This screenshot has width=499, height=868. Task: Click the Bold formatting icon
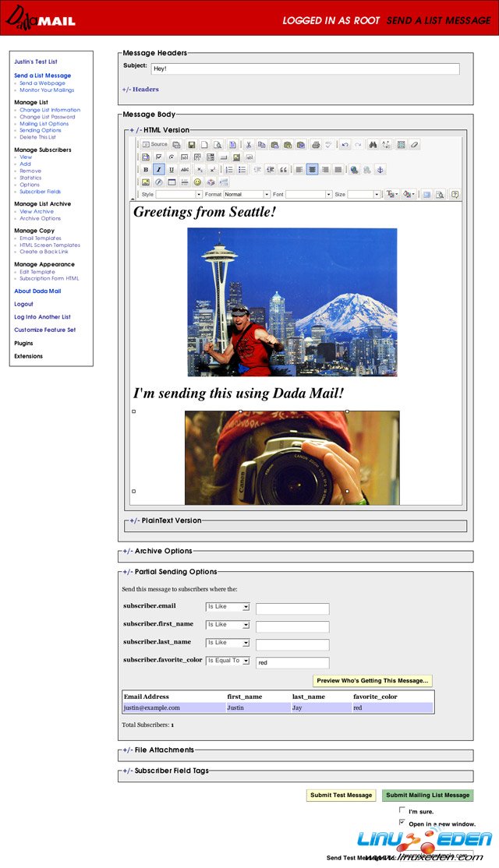point(146,169)
